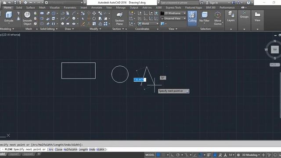Open the Home ribbon tab

pyautogui.click(x=7, y=7)
